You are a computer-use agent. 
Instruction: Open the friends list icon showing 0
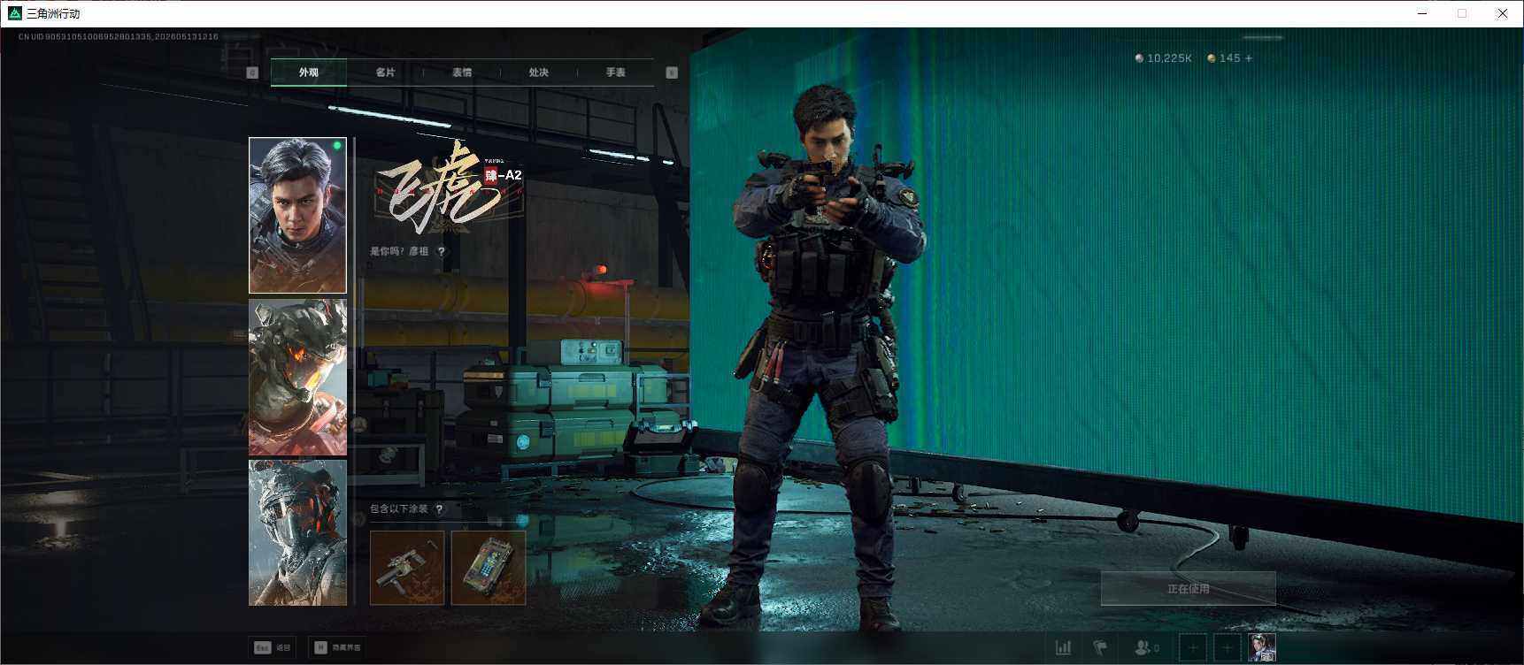1147,648
